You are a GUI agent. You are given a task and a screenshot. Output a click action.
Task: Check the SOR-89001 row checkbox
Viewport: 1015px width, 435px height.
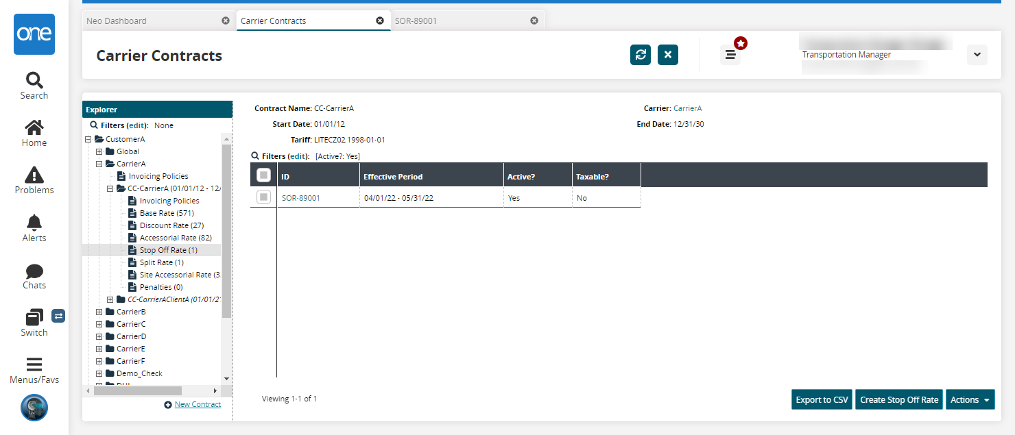coord(263,197)
